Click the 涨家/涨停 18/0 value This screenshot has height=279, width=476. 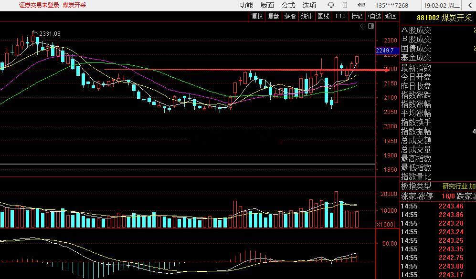[x=448, y=196]
